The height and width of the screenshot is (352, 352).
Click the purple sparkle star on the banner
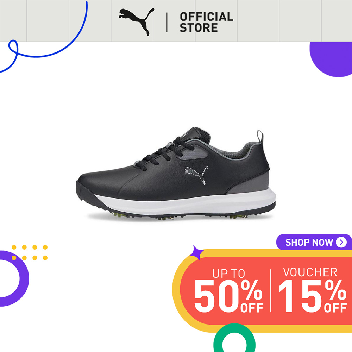(x=196, y=253)
